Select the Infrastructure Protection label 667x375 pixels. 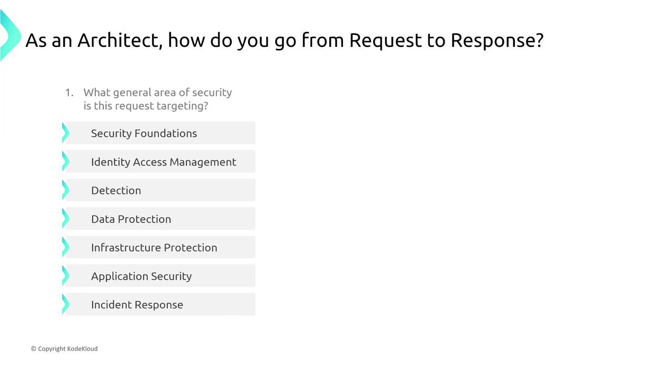154,248
